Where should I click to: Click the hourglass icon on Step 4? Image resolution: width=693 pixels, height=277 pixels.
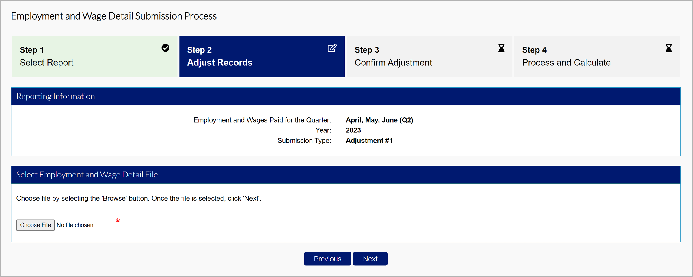tap(669, 48)
